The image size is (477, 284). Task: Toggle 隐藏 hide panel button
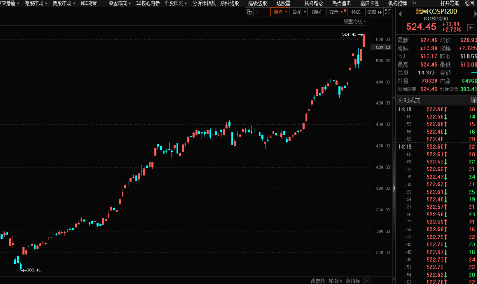coord(374,12)
